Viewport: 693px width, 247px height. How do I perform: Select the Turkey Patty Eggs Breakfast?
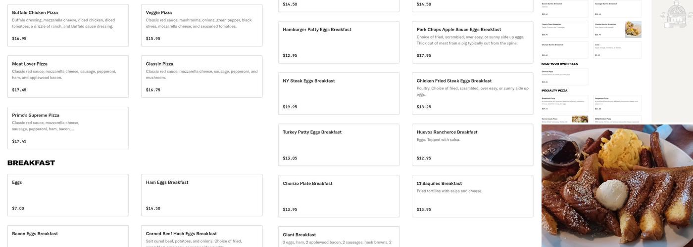339,145
